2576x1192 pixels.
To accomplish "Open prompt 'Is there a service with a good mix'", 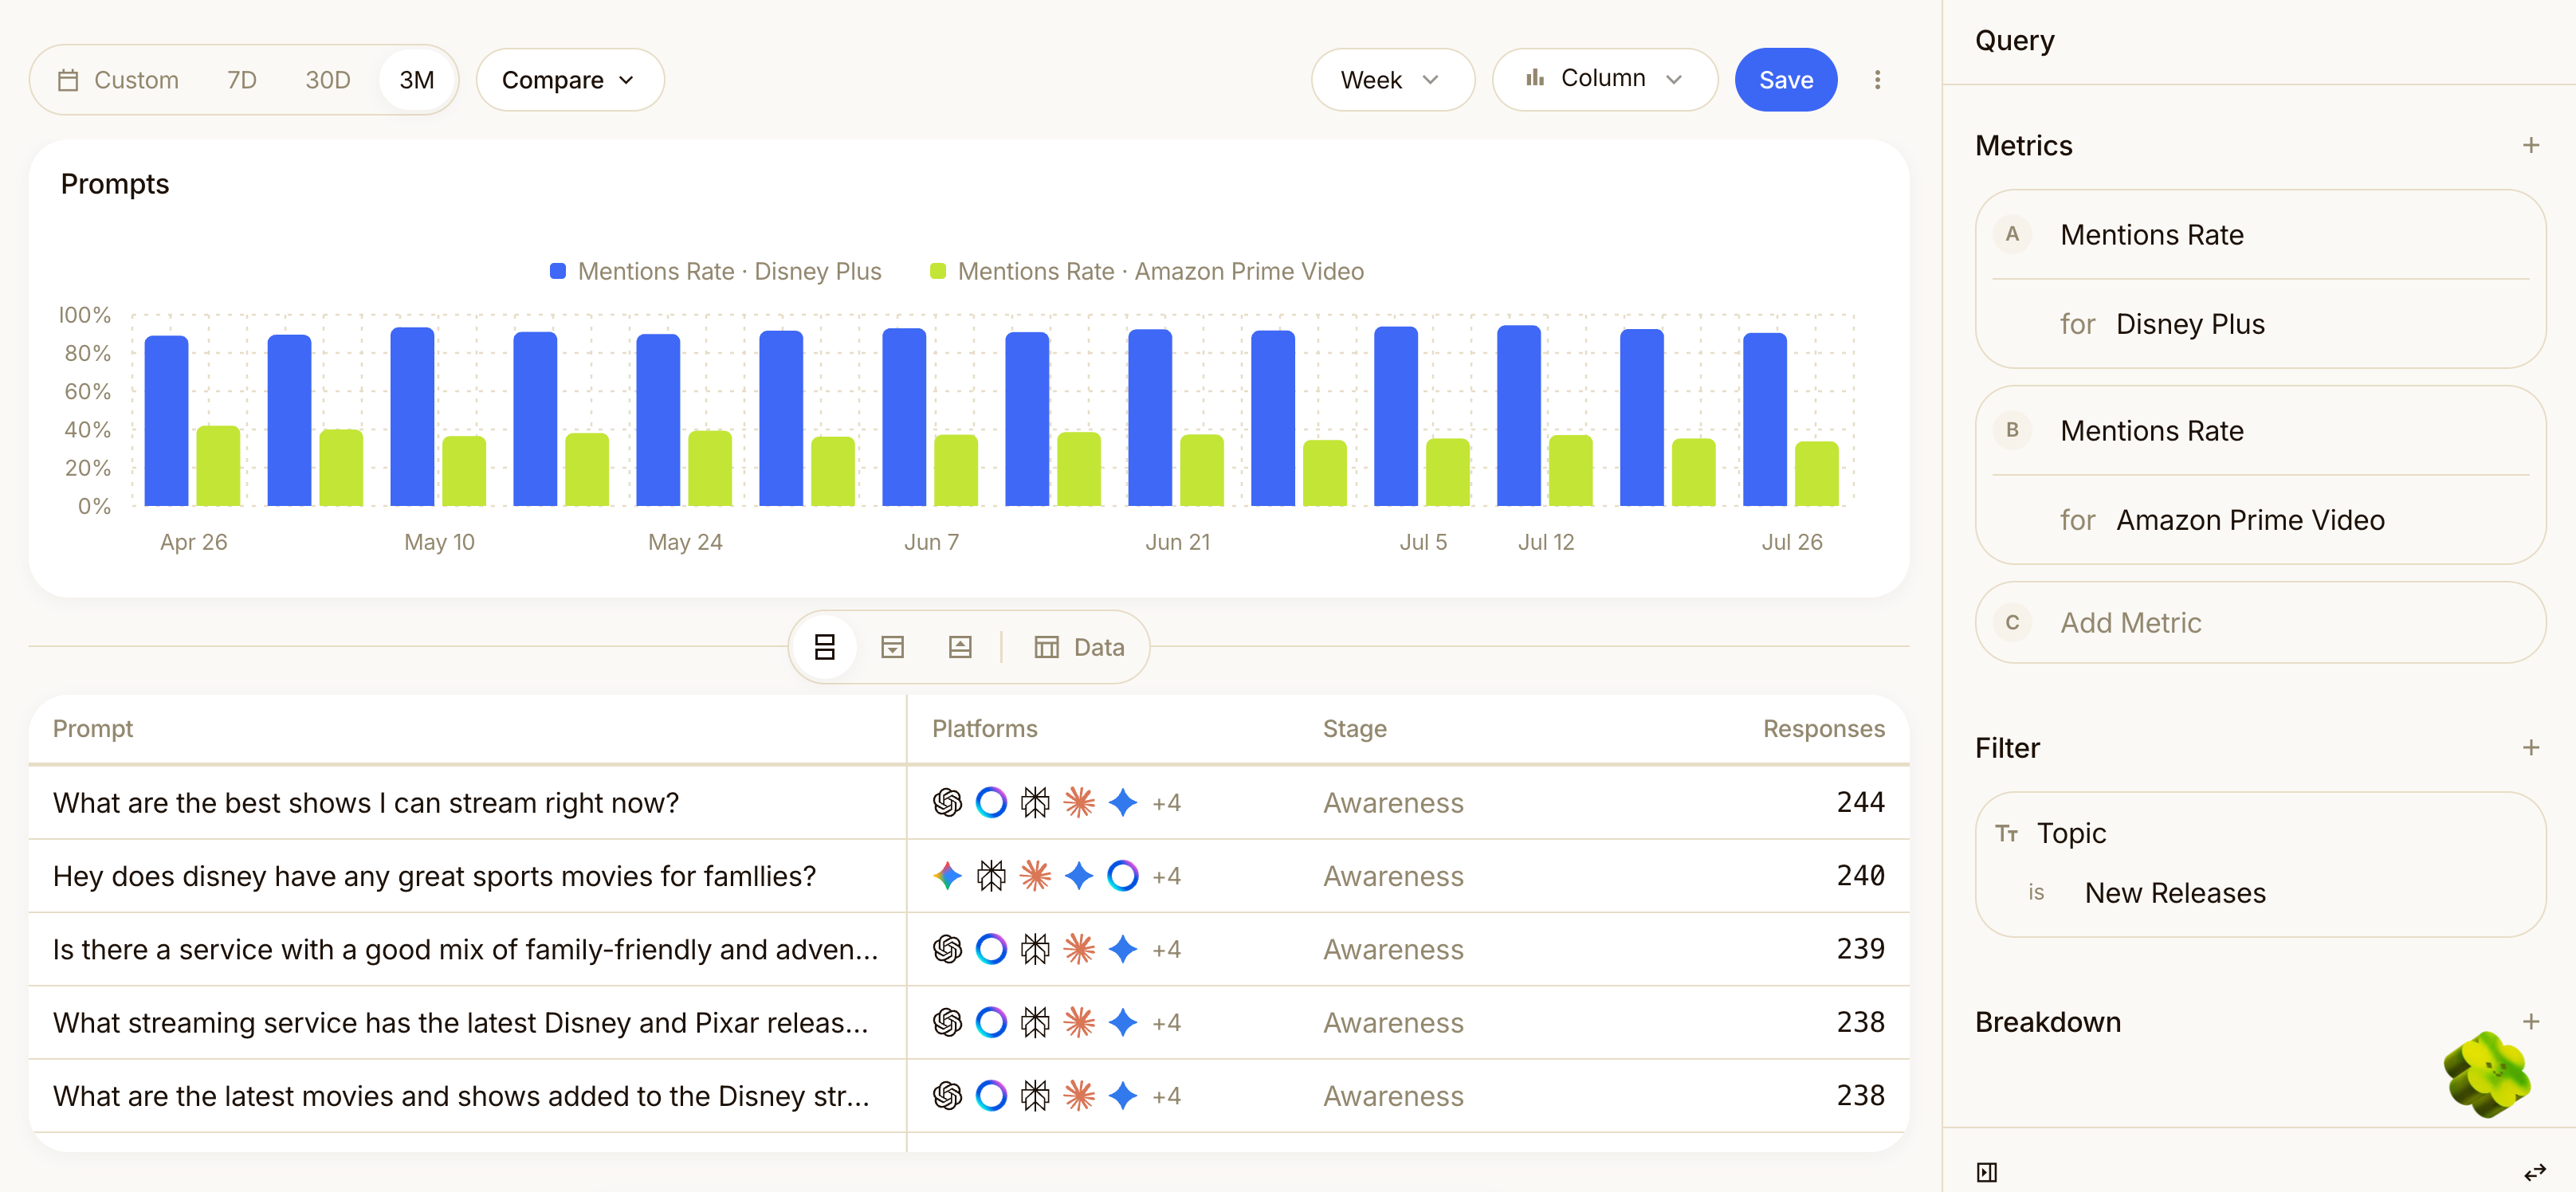I will (465, 949).
